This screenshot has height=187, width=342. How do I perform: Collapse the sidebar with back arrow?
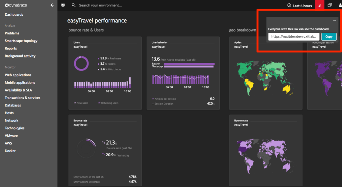pyautogui.click(x=52, y=5)
